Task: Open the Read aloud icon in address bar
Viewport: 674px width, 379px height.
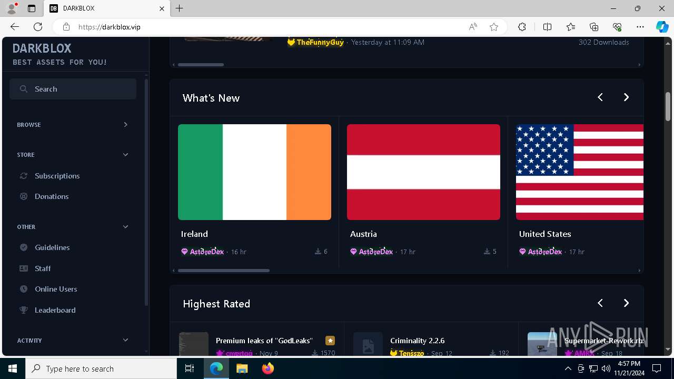Action: tap(473, 27)
